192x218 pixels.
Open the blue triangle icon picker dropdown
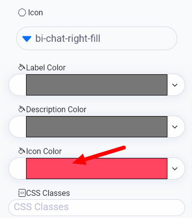(27, 39)
